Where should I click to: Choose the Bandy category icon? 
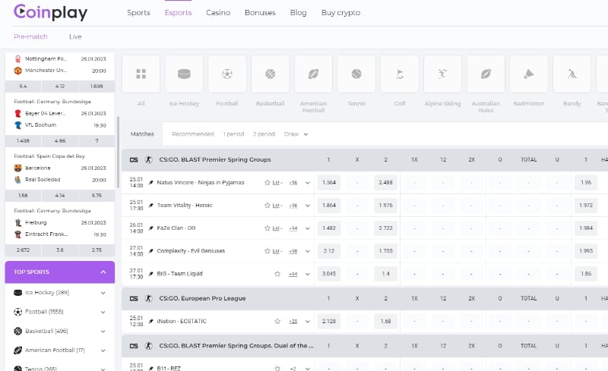pyautogui.click(x=572, y=74)
